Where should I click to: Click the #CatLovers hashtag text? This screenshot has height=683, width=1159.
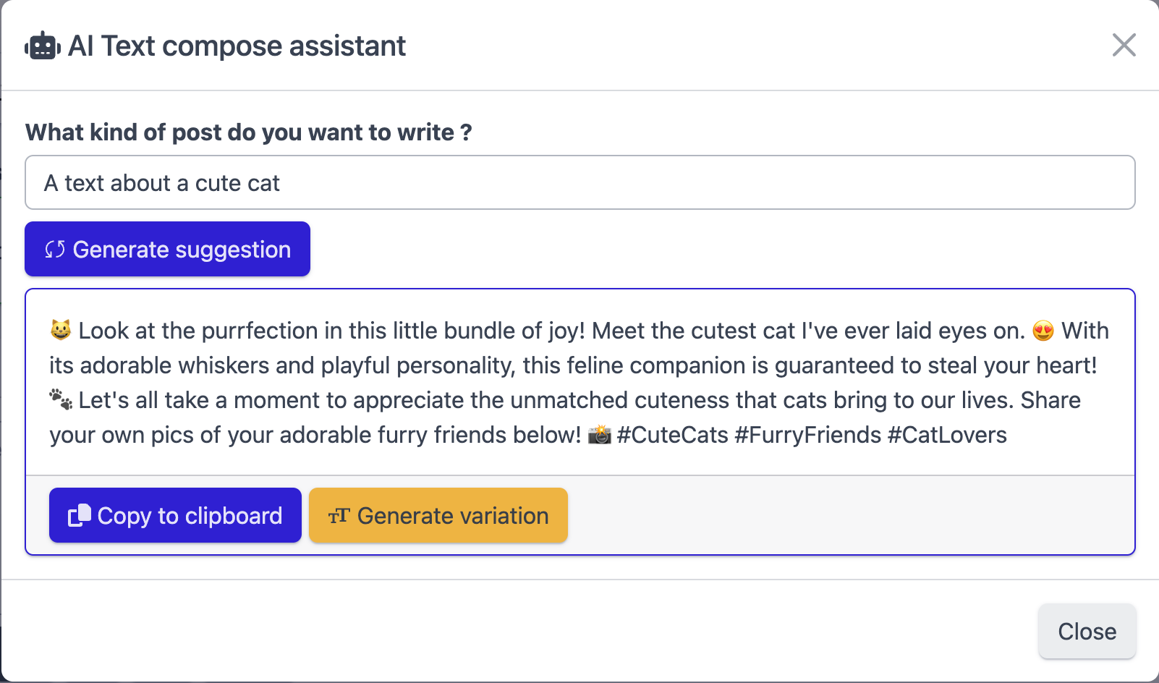point(947,435)
